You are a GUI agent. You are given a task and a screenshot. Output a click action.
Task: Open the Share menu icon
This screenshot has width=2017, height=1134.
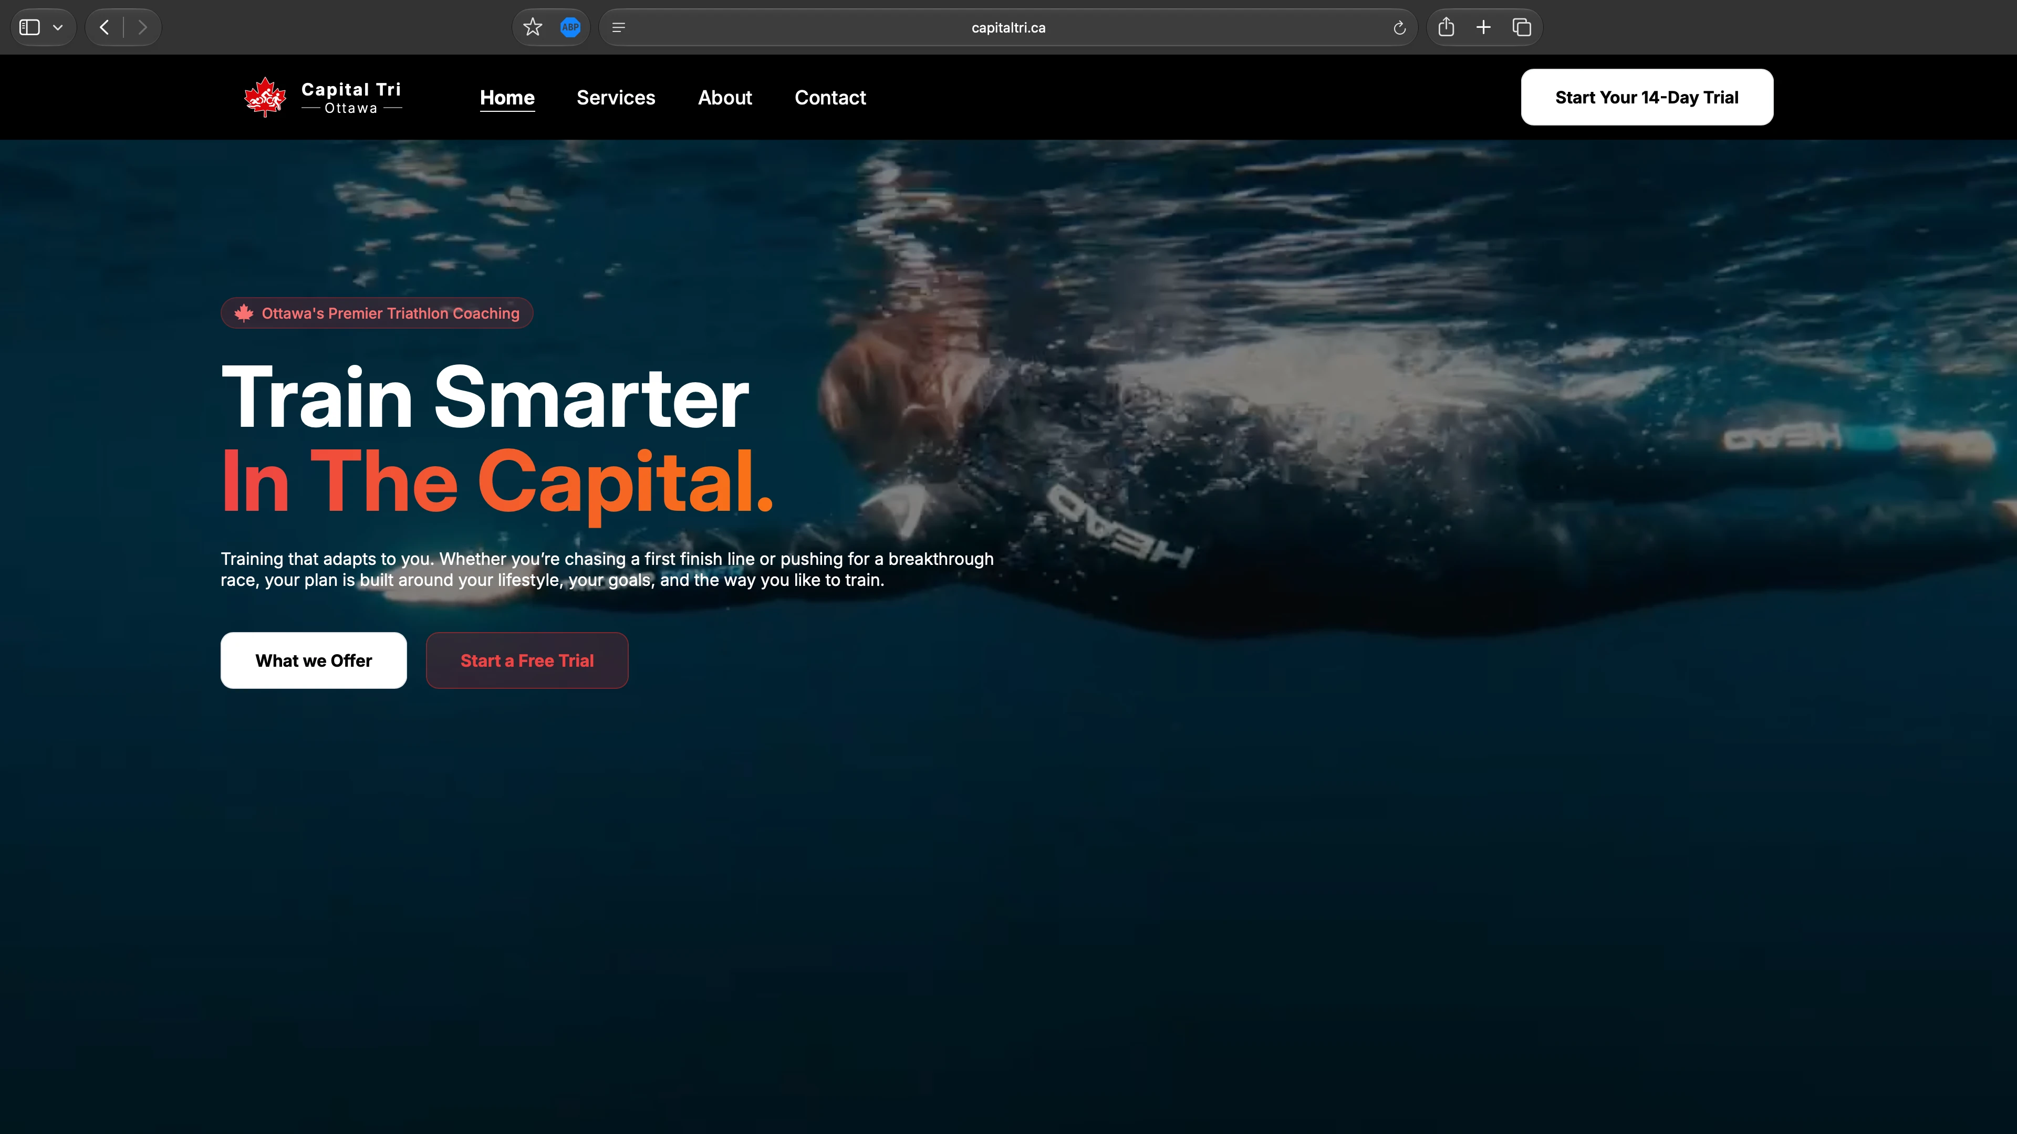click(x=1446, y=27)
